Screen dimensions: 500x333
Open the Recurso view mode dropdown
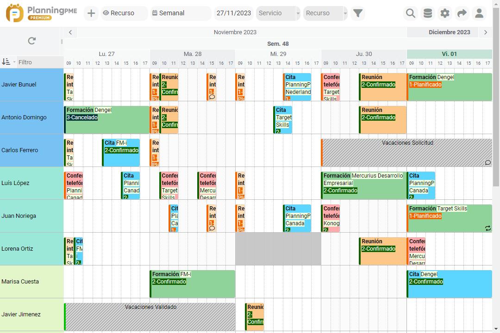[x=122, y=13]
